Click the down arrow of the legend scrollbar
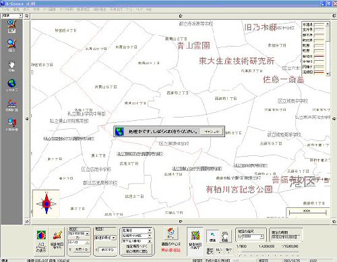The height and width of the screenshot is (262, 337). [x=328, y=74]
